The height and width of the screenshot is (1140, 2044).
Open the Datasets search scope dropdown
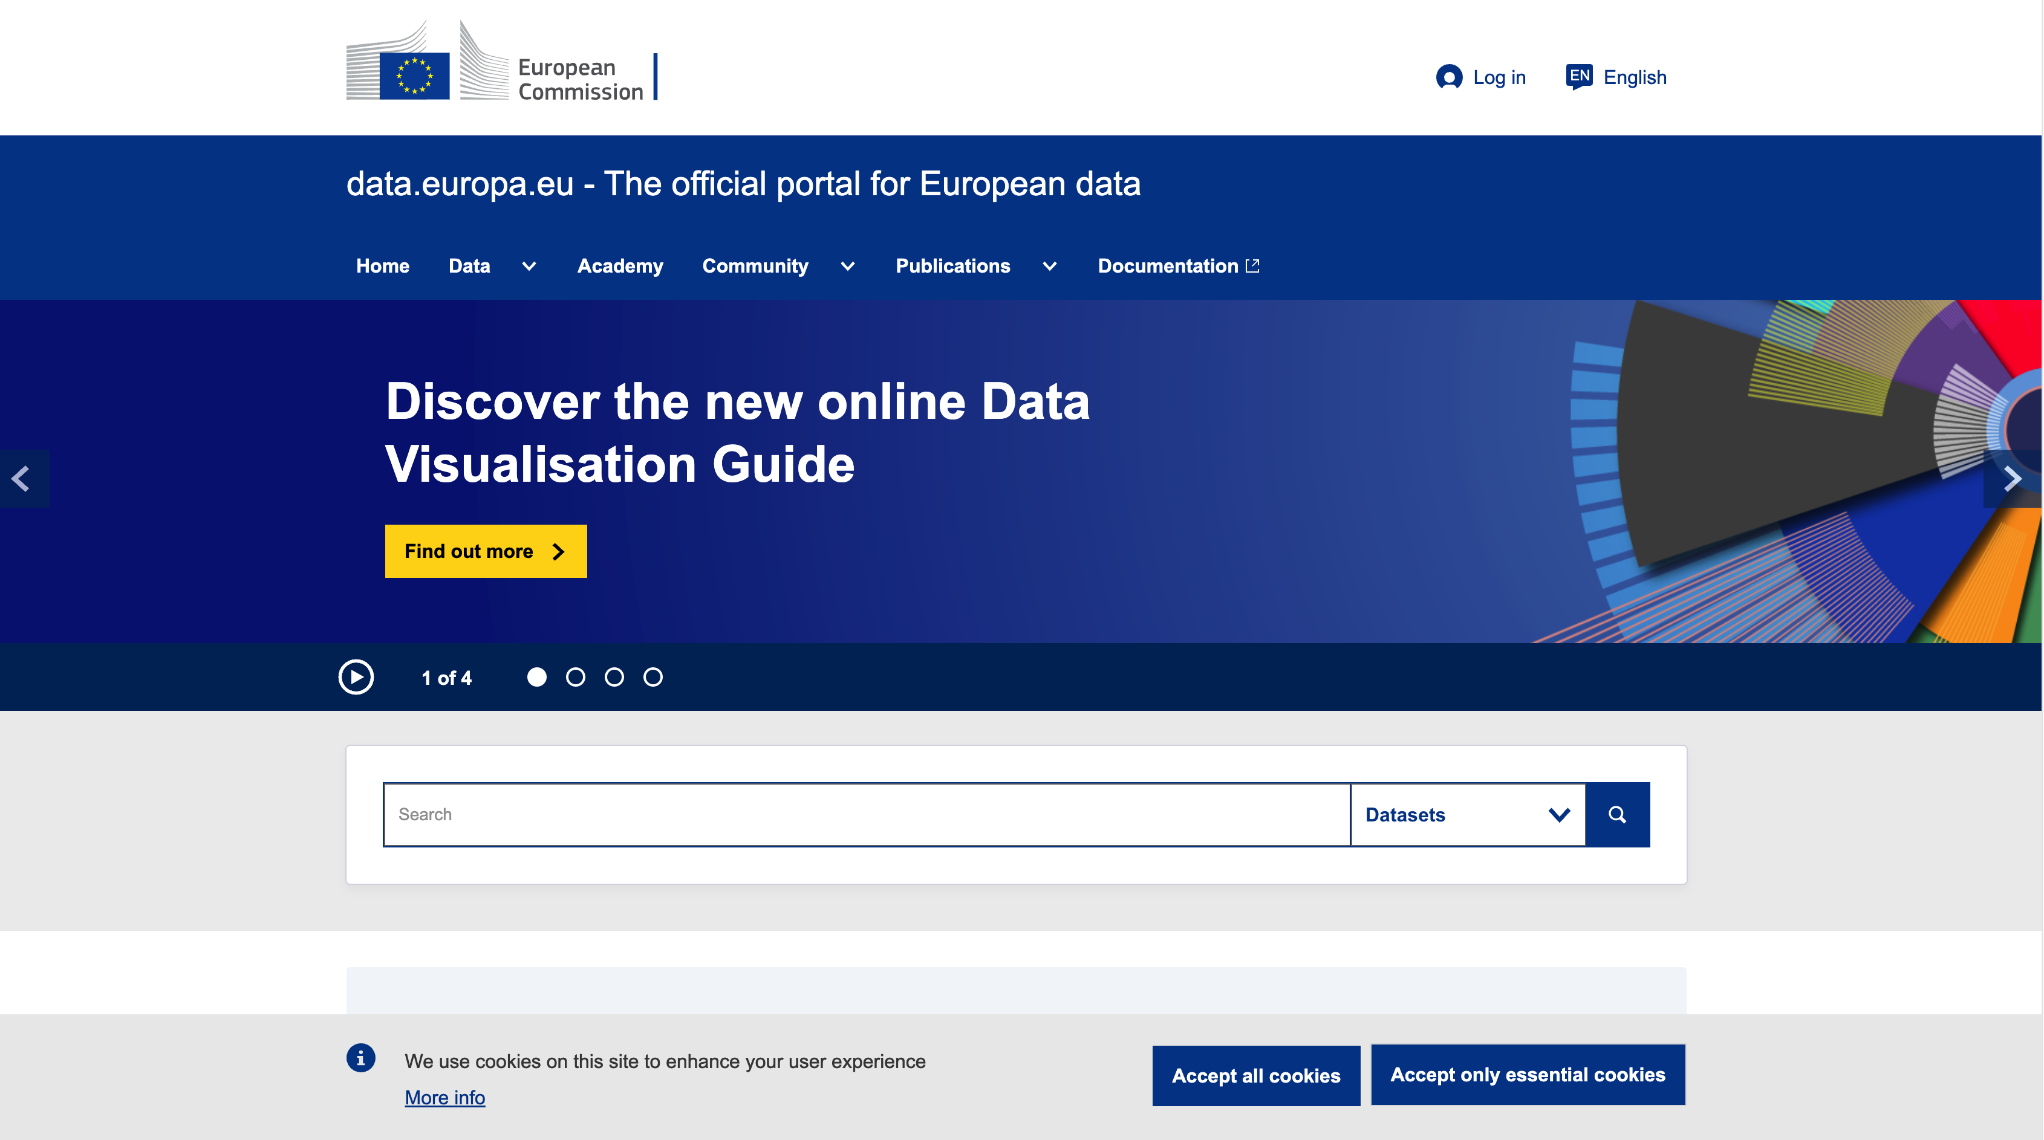1468,814
